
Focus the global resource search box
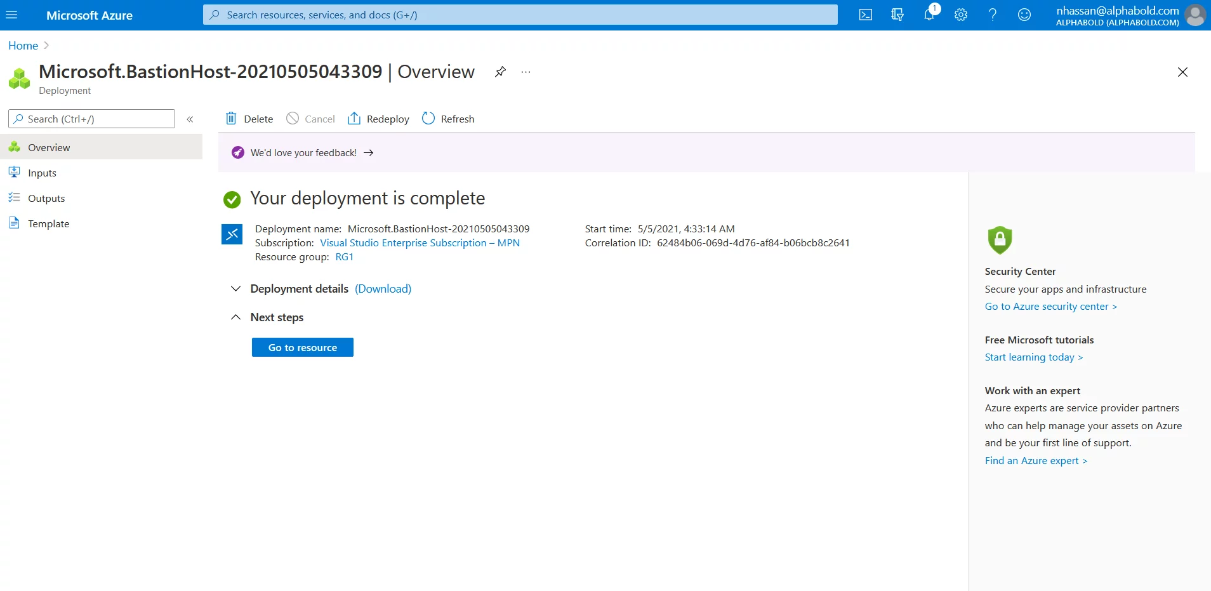(x=520, y=15)
